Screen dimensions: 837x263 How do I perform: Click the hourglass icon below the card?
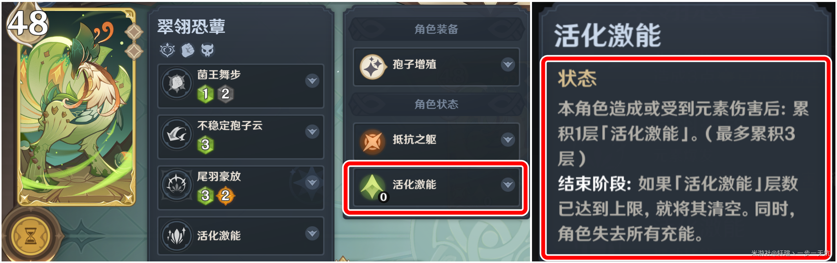(x=30, y=236)
